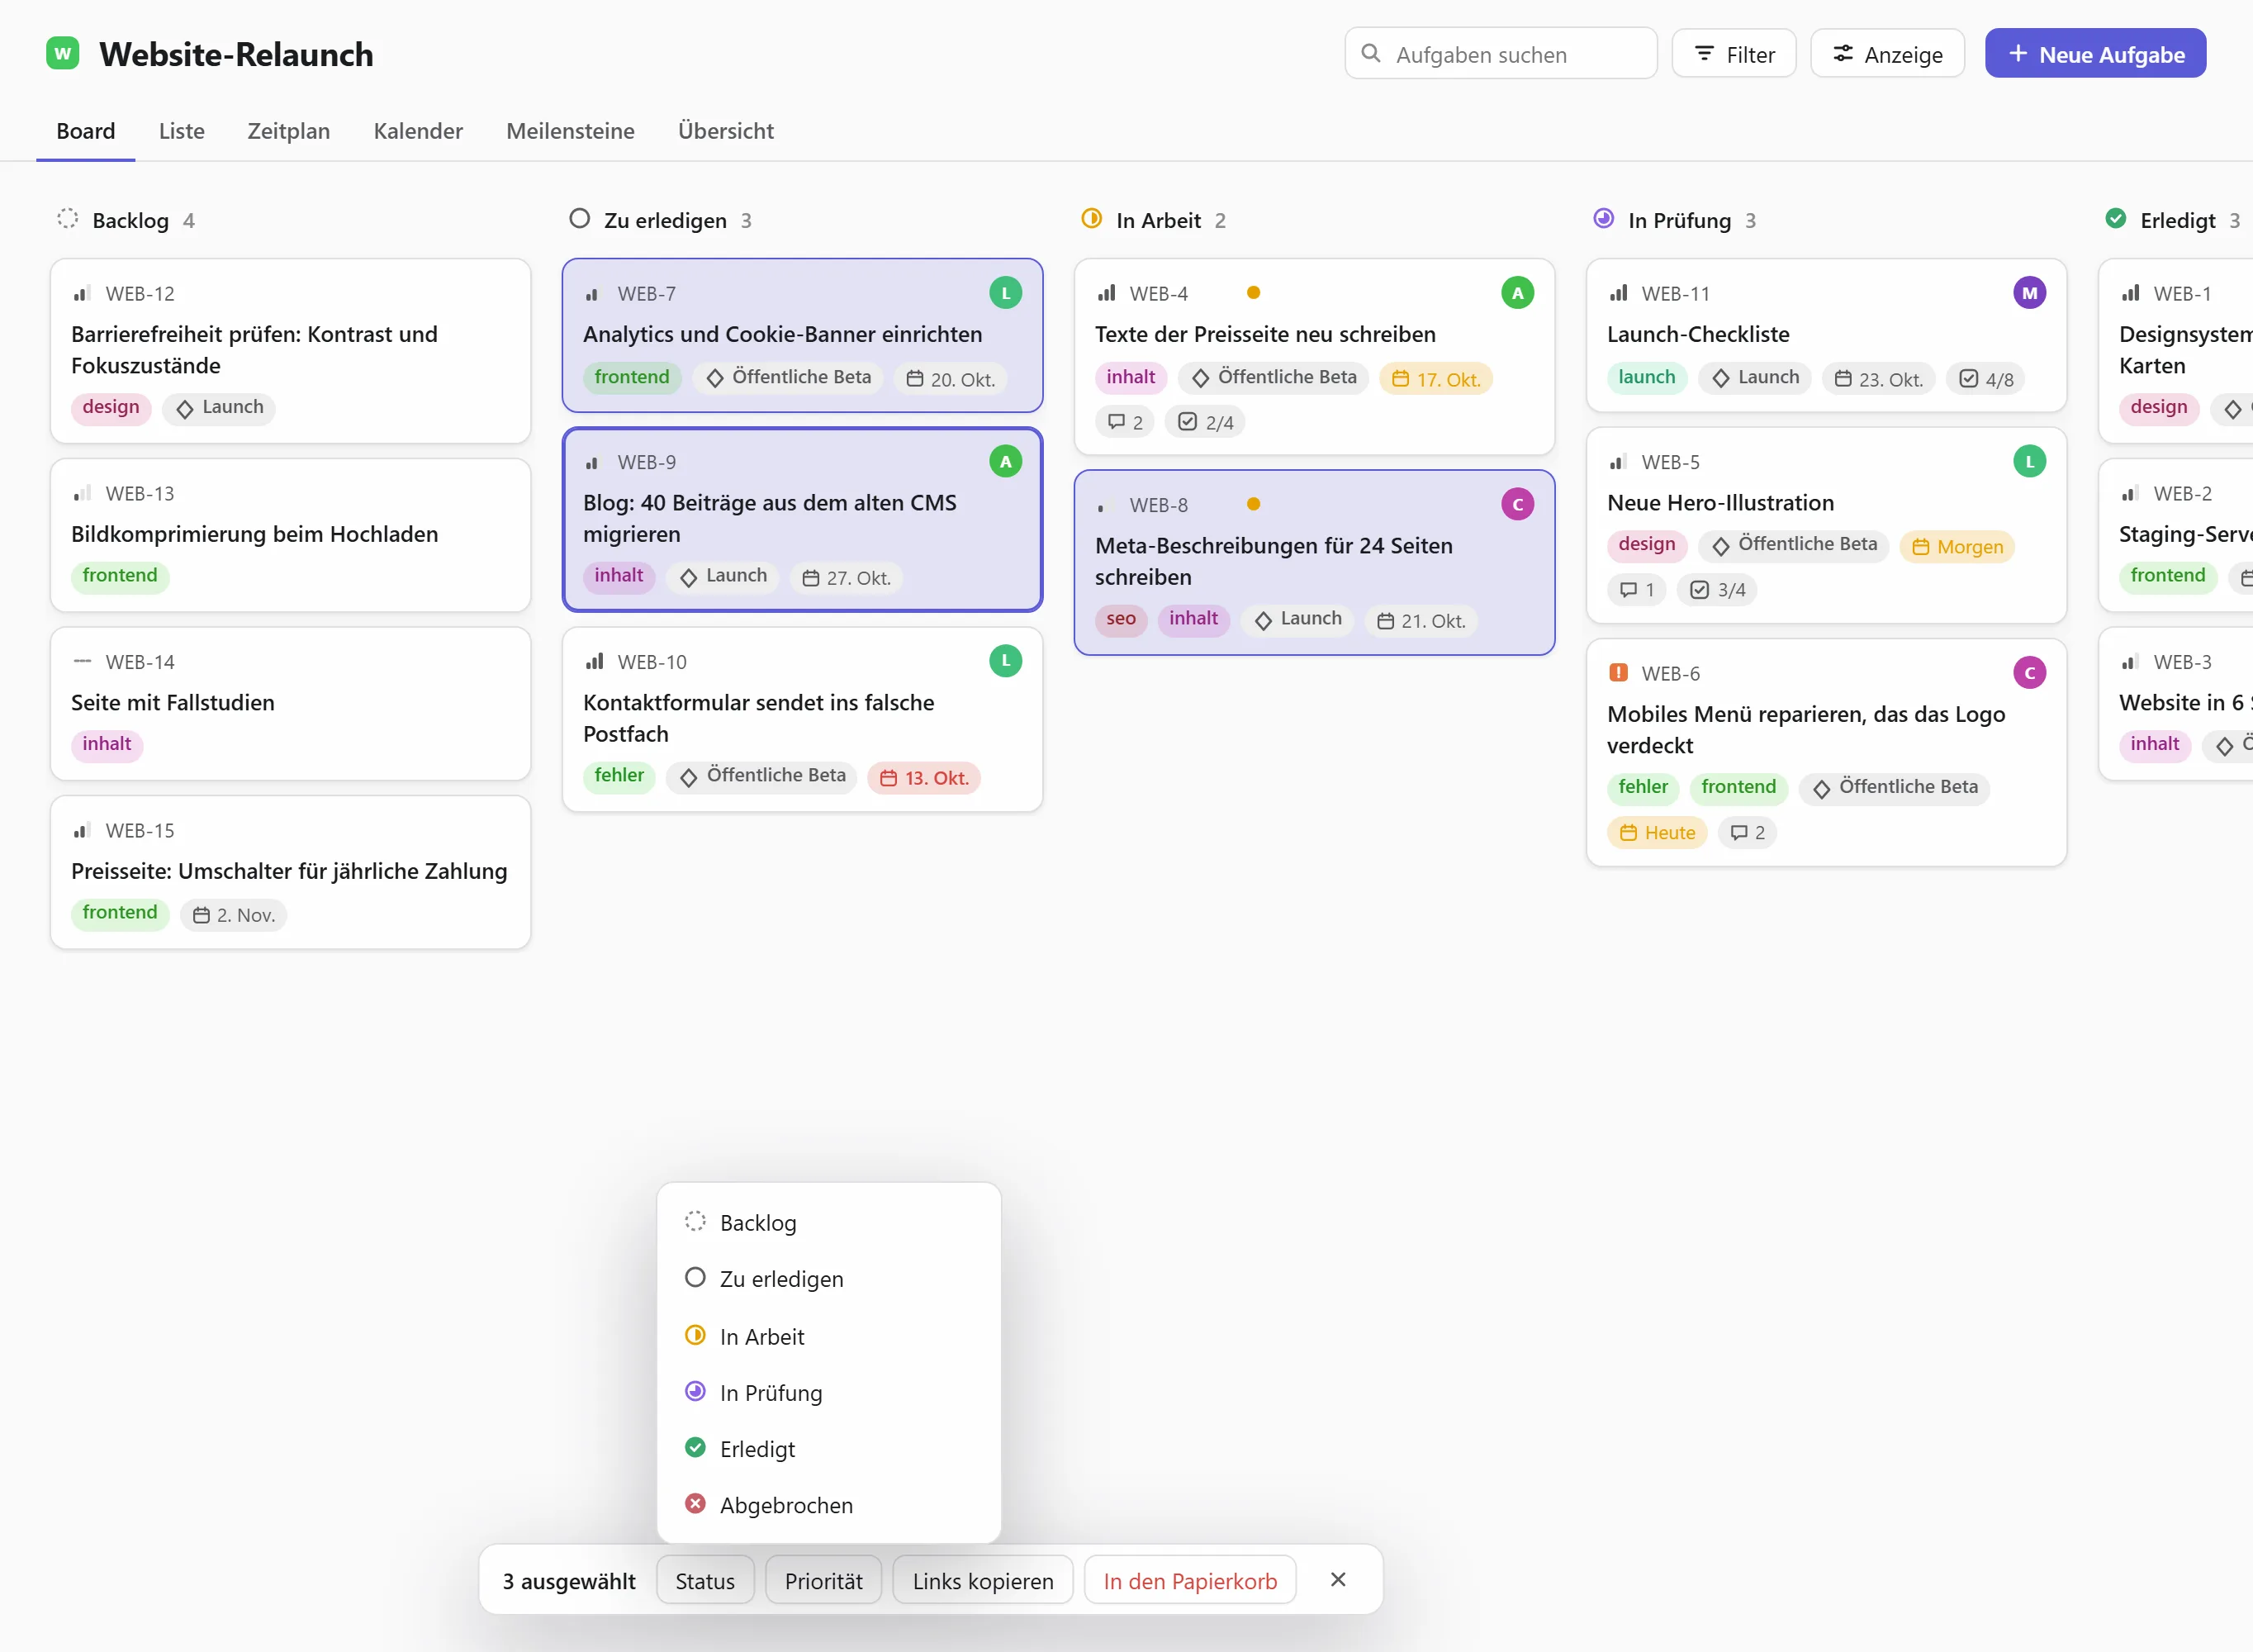
Task: Open the 3/4 checklist on WEB-5
Action: pos(1717,590)
